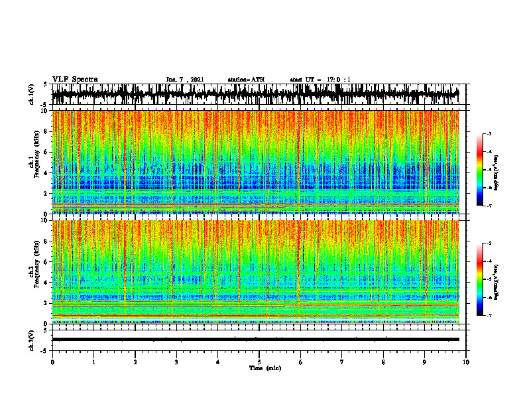
Task: Click the 'ch.3(V)' axis label
Action: (32, 340)
